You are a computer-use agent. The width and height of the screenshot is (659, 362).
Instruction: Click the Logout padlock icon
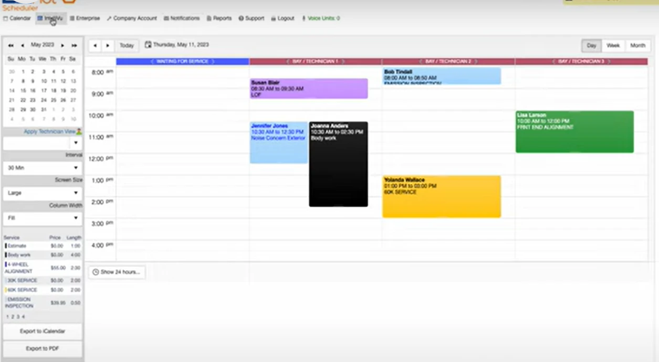click(274, 18)
